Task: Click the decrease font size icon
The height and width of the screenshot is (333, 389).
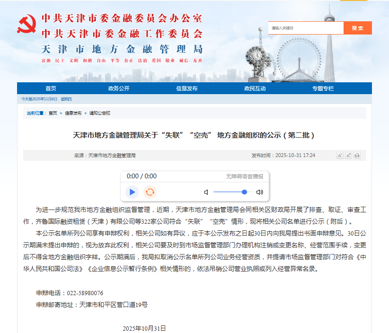Action: (340, 155)
